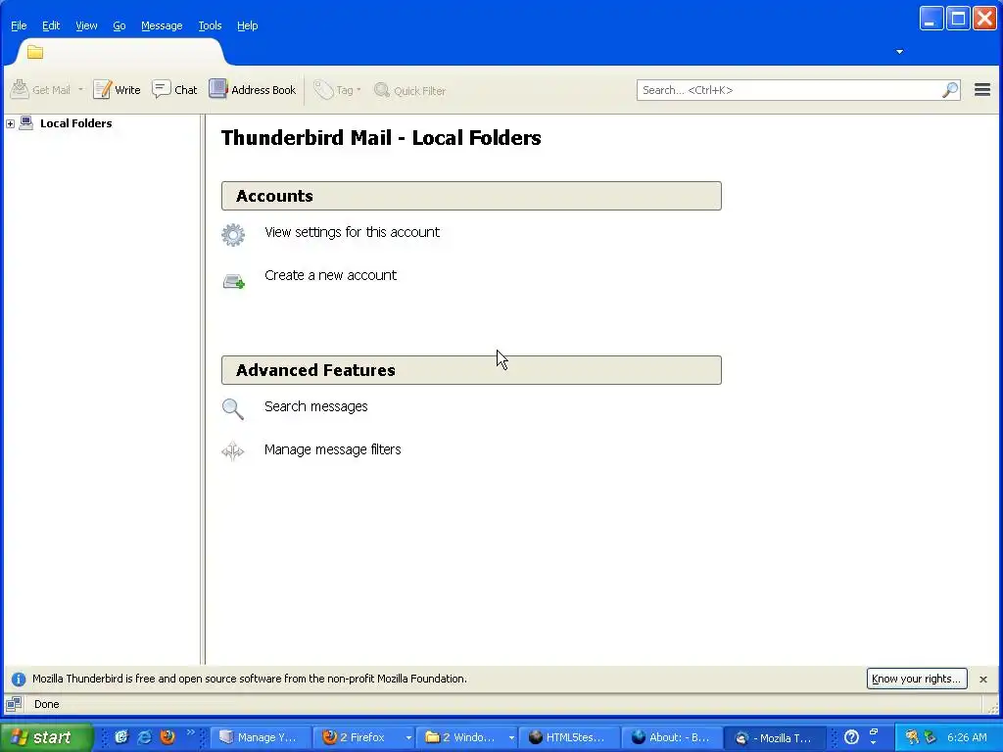Open the Get Mail dropdown arrow
This screenshot has height=752, width=1003.
[x=80, y=90]
